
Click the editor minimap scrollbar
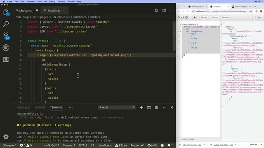click(x=174, y=36)
